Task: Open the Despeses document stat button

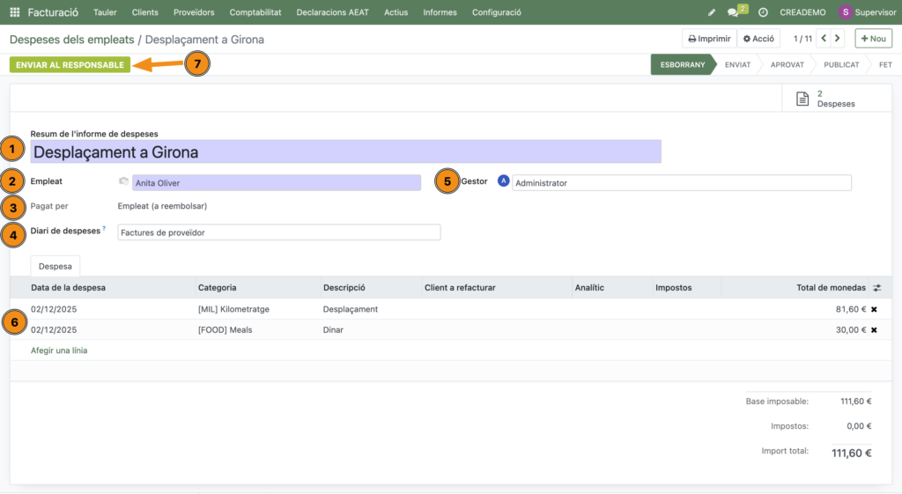Action: (x=826, y=99)
